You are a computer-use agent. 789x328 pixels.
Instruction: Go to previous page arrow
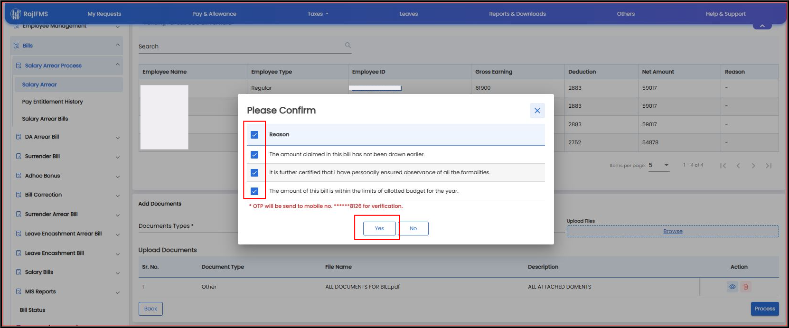click(x=738, y=166)
